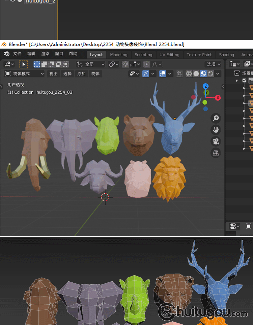
Task: Switch orthographic/perspective with grid icon
Action: click(216, 153)
